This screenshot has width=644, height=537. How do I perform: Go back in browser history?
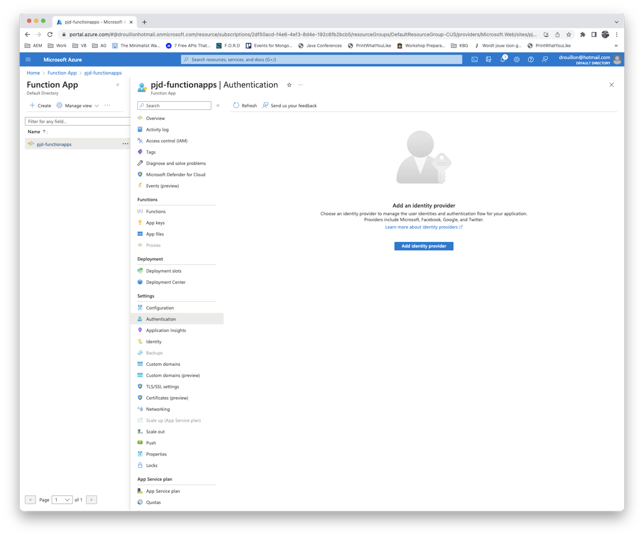click(x=28, y=34)
